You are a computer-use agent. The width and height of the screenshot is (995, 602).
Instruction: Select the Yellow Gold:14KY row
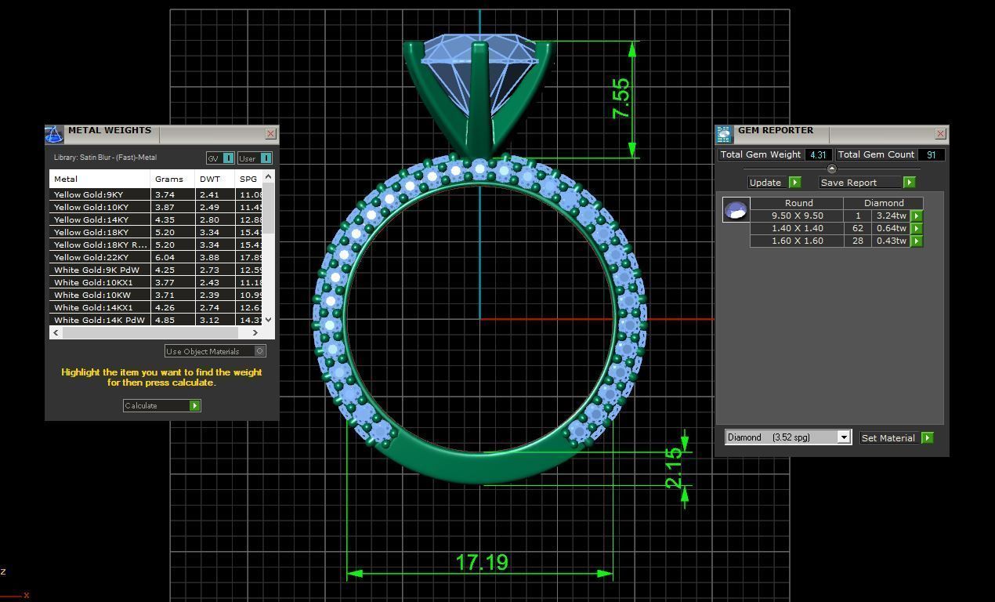156,219
